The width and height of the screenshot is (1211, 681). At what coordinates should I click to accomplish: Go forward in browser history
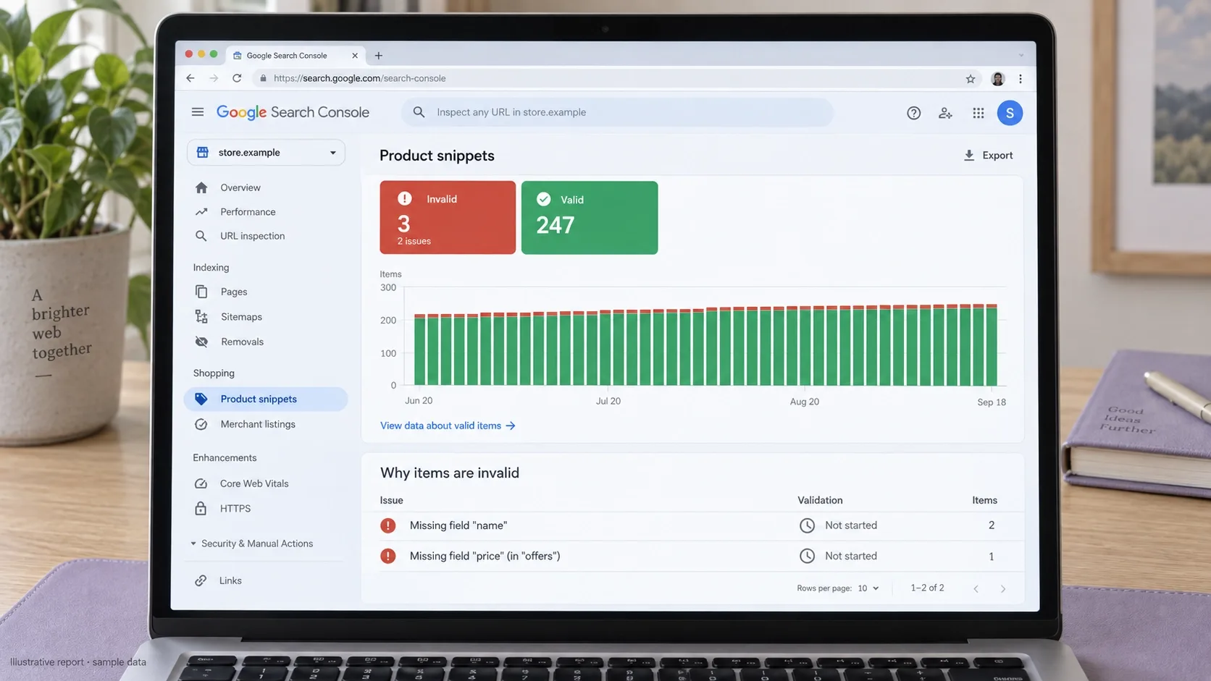coord(214,78)
